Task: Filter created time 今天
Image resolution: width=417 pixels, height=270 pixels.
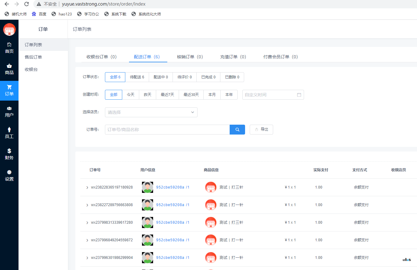Action: pyautogui.click(x=131, y=95)
